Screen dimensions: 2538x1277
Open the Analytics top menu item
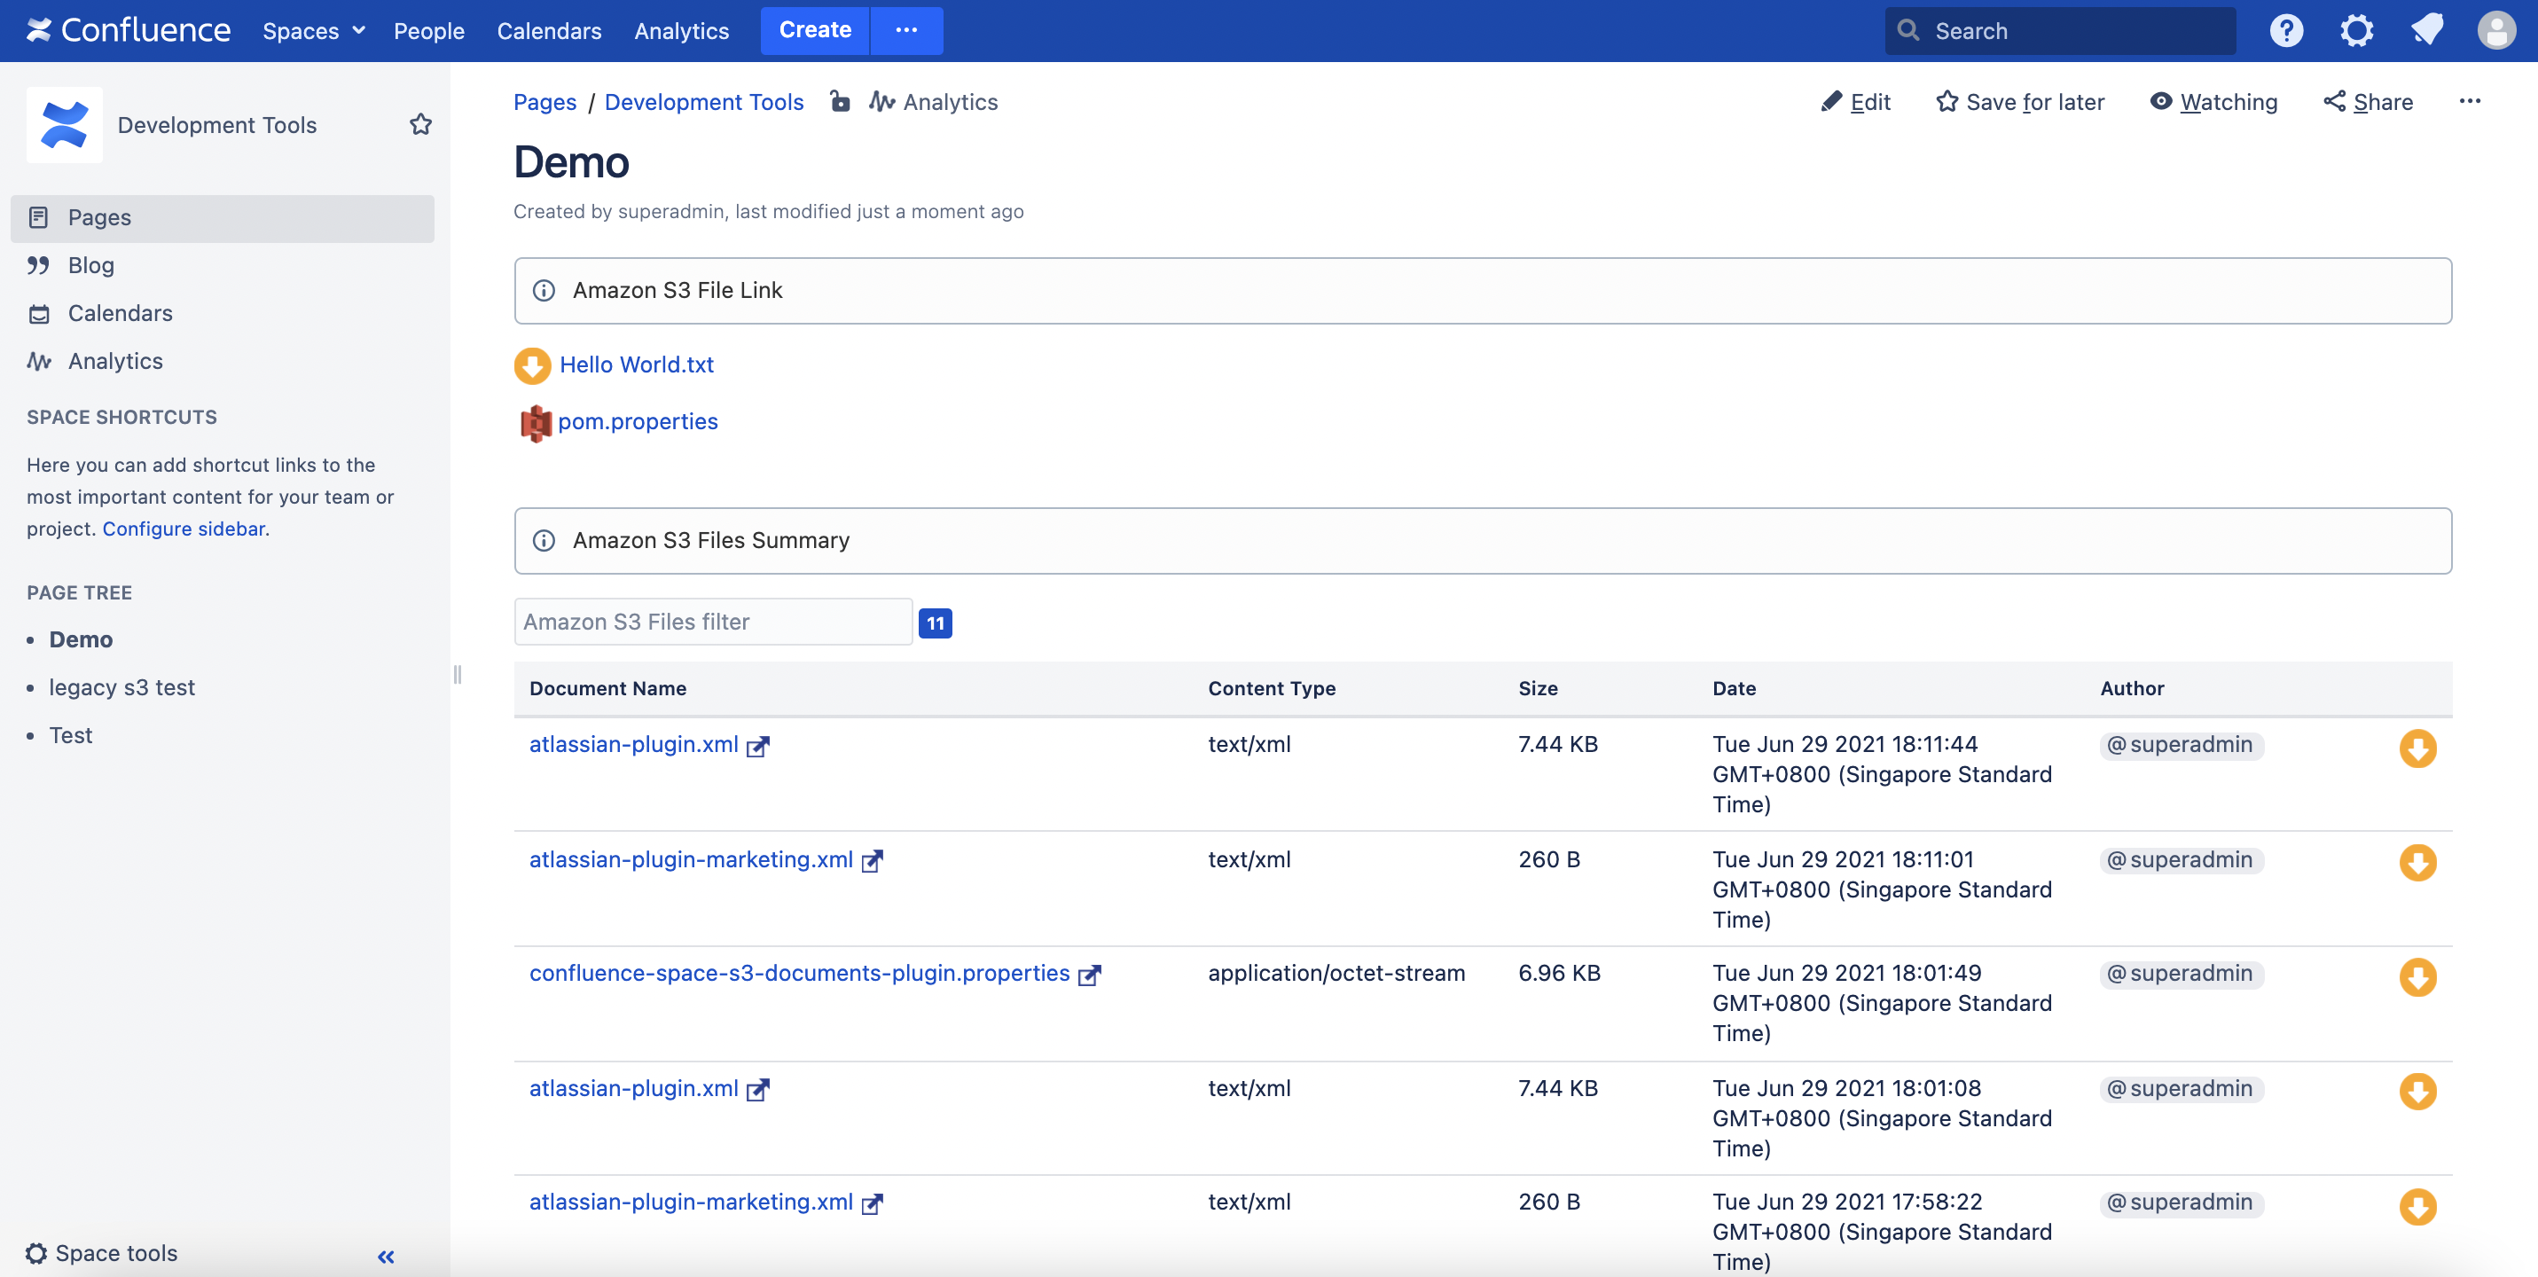(681, 30)
